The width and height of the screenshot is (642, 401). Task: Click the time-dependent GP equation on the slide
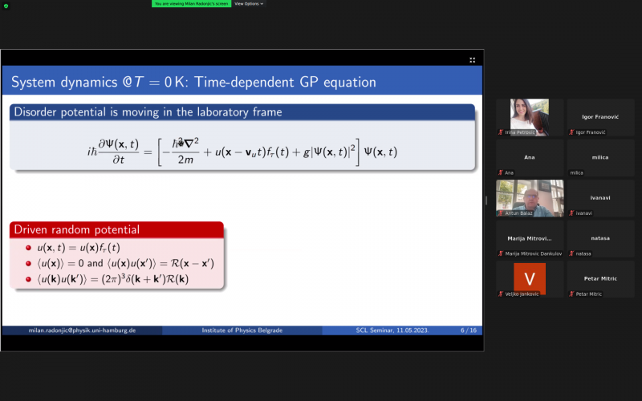click(x=242, y=152)
